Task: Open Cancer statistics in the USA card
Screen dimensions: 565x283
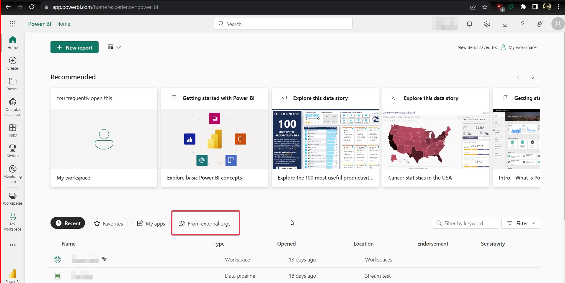Action: [x=436, y=137]
